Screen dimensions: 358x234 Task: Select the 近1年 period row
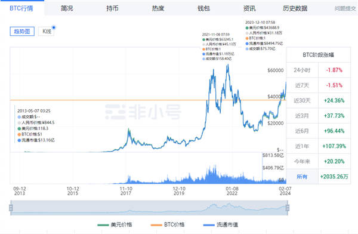[319, 146]
